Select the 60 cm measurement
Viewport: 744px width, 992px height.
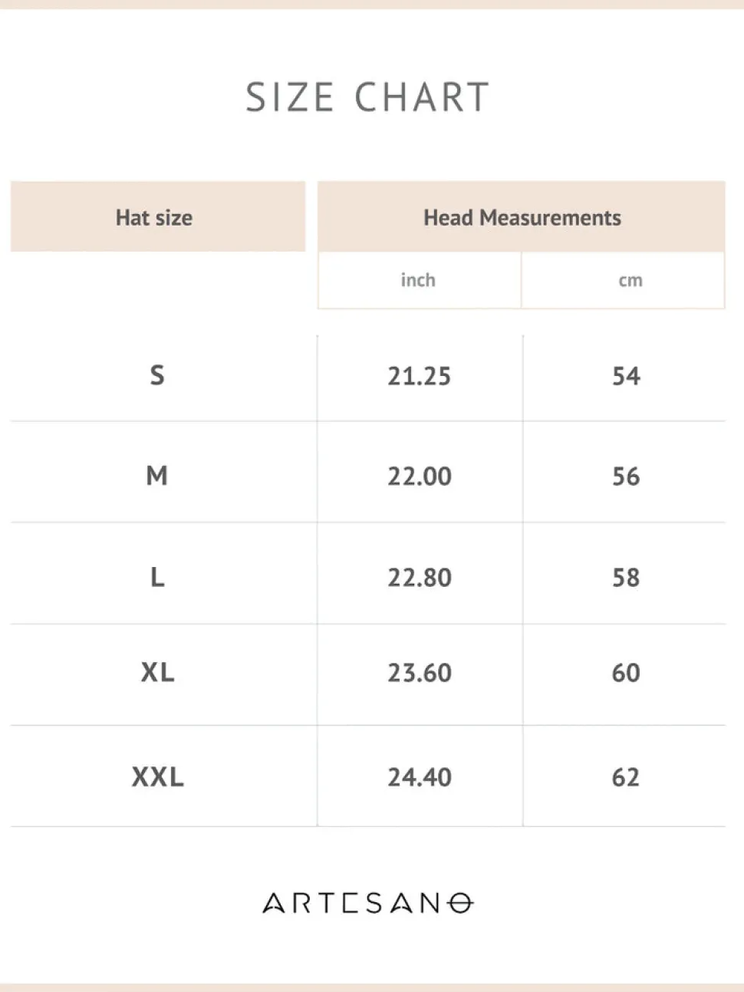[x=626, y=673]
